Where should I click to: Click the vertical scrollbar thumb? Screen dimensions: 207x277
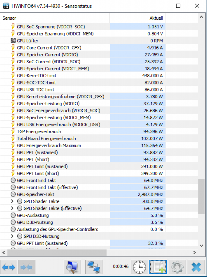[x=201, y=196]
